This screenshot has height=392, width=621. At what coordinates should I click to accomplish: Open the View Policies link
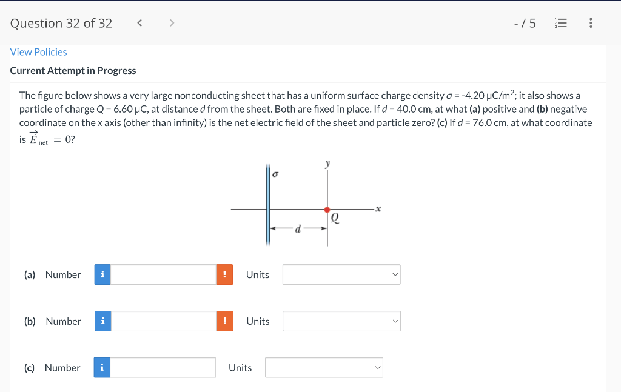click(38, 52)
